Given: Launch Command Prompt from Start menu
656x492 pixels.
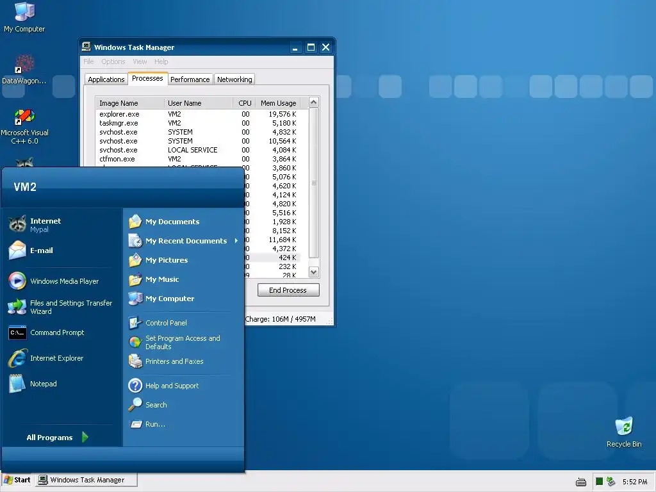Looking at the screenshot, I should tap(46, 332).
